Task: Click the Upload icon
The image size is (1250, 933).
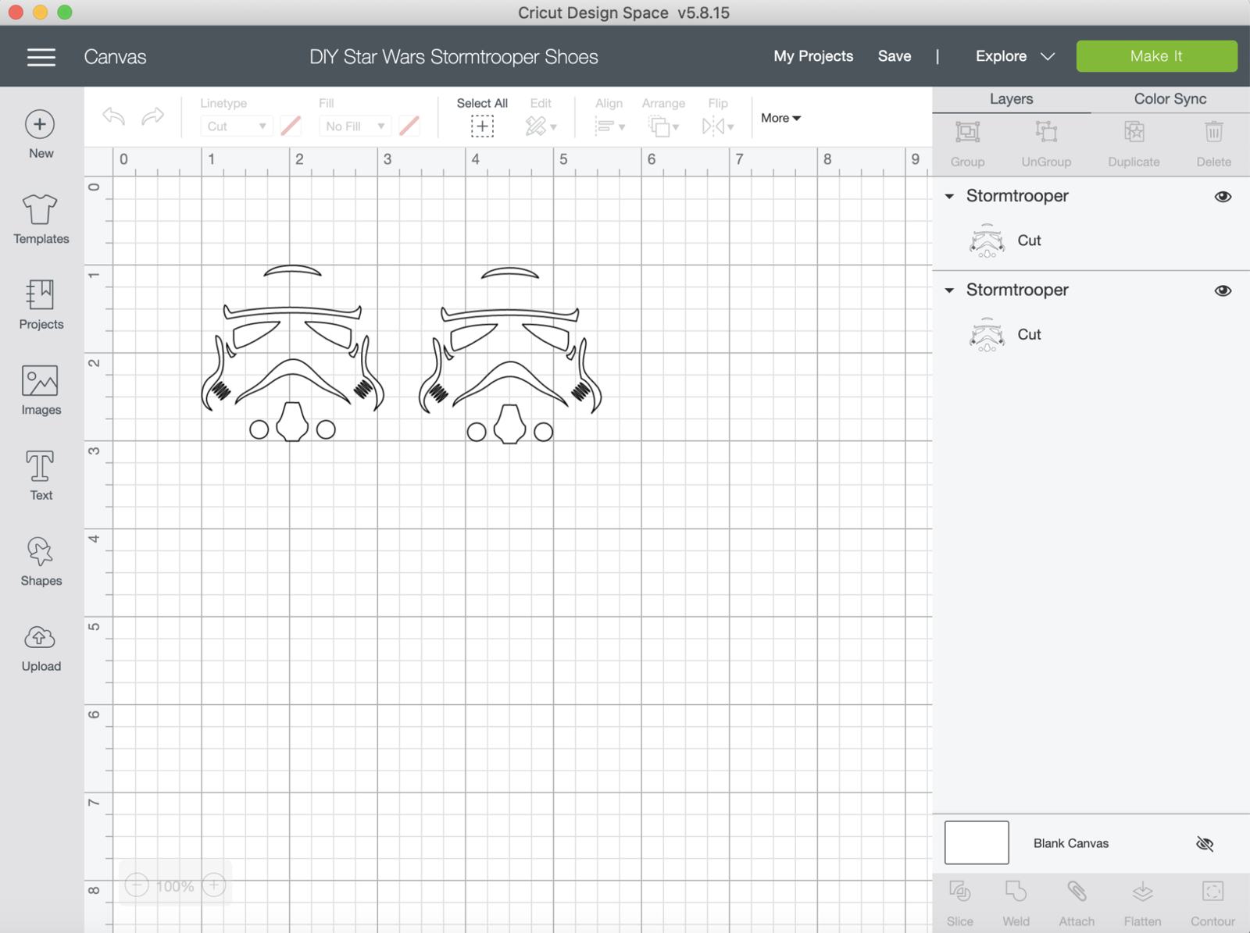Action: click(40, 637)
